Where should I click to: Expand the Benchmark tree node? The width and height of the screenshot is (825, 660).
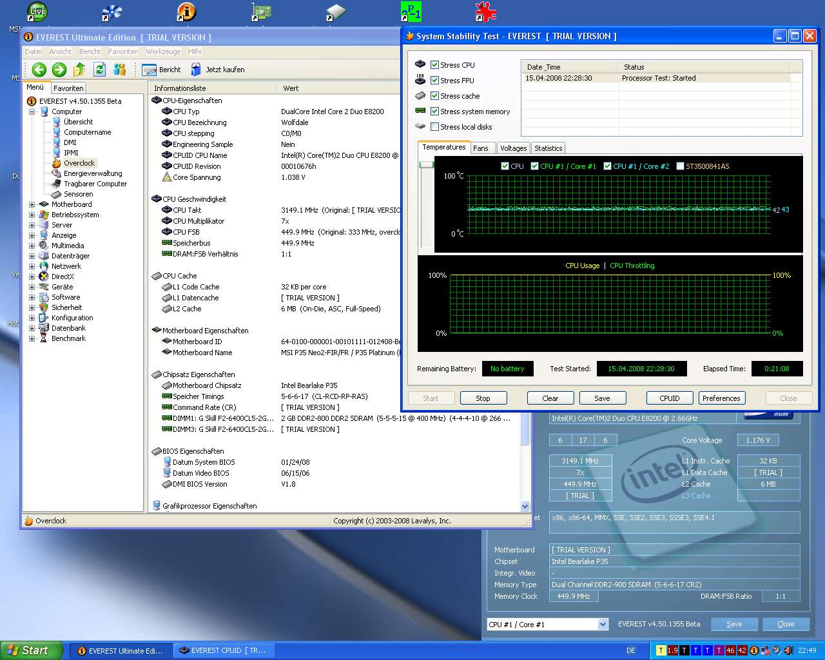pyautogui.click(x=32, y=338)
